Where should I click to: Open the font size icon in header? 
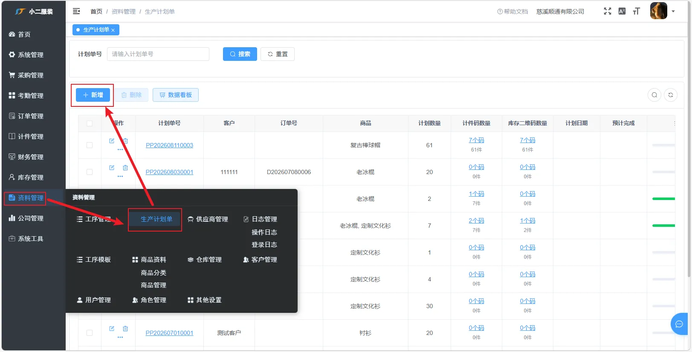637,11
